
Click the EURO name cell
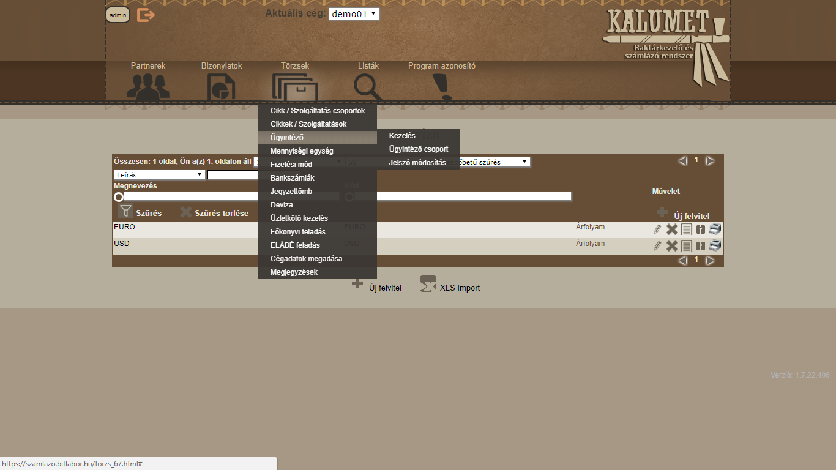[x=124, y=227]
